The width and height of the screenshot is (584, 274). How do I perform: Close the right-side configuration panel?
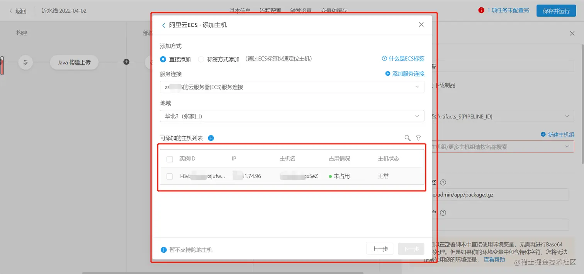(x=572, y=34)
